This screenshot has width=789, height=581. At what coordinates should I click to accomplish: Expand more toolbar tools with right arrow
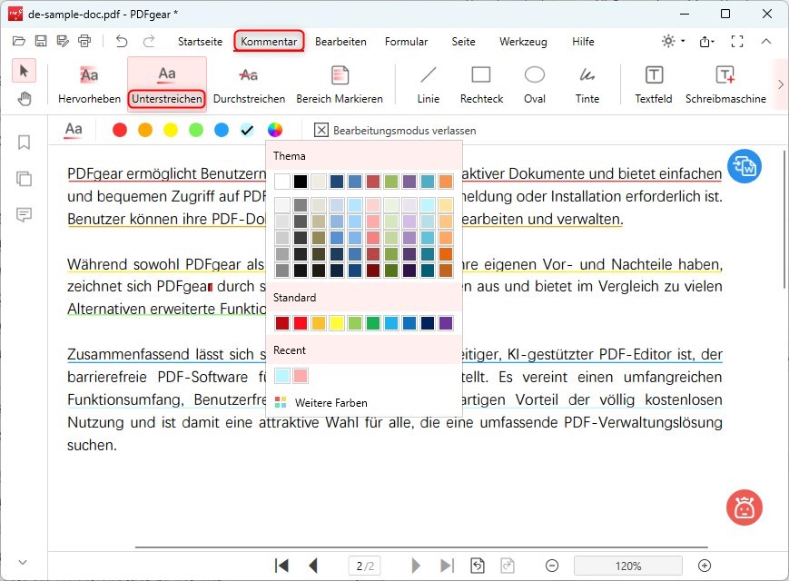pos(781,84)
